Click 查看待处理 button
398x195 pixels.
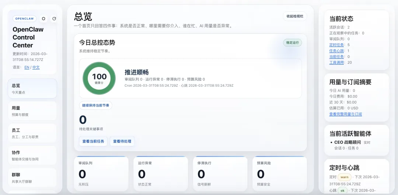(x=122, y=141)
